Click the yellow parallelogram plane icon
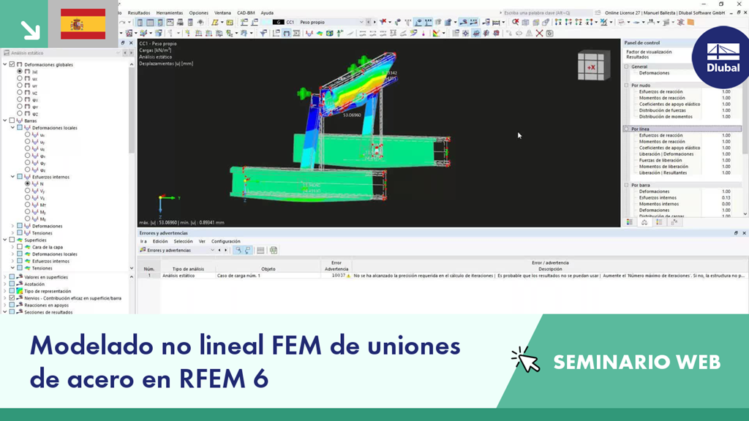 216,23
